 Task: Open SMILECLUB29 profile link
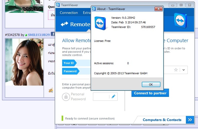(x=39, y=35)
